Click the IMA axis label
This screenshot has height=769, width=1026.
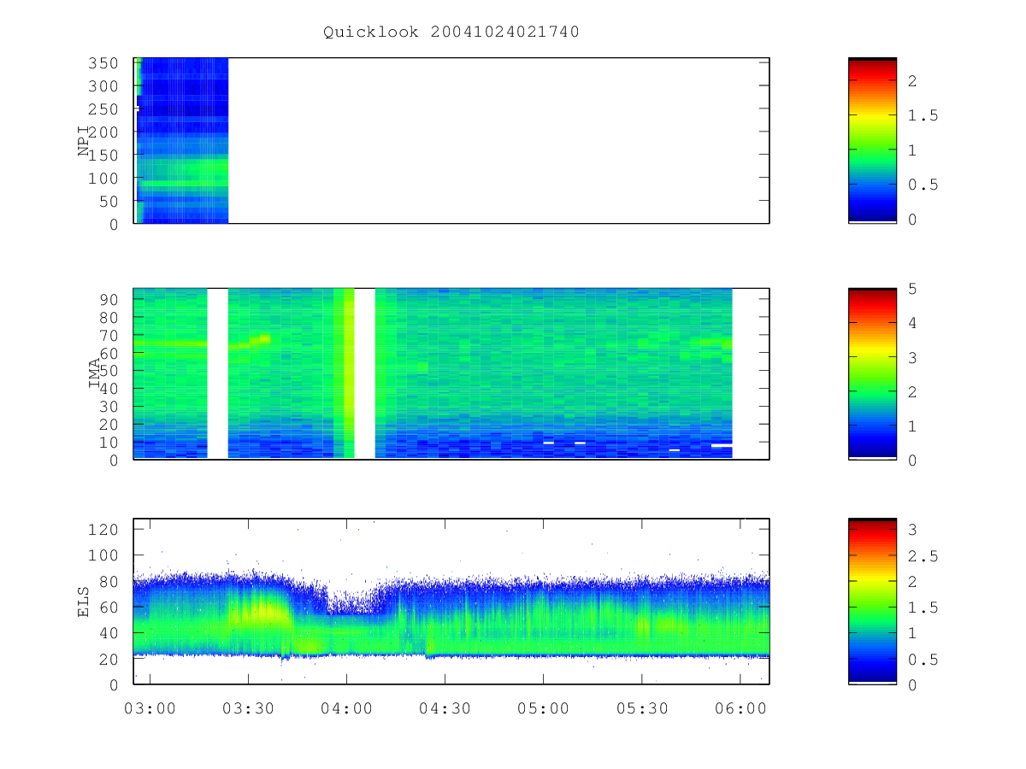[95, 374]
